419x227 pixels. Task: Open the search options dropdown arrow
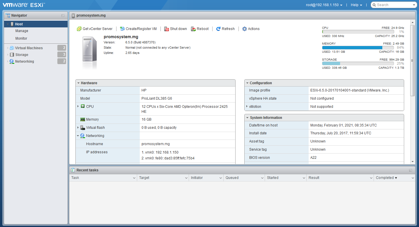coord(414,5)
